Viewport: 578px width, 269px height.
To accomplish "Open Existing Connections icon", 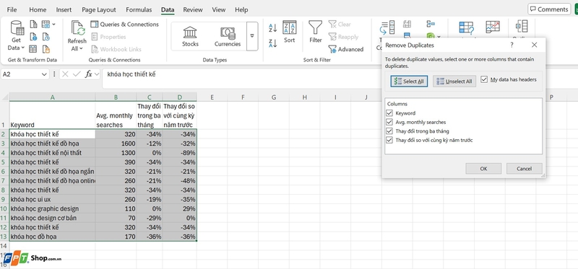I will coord(46,49).
